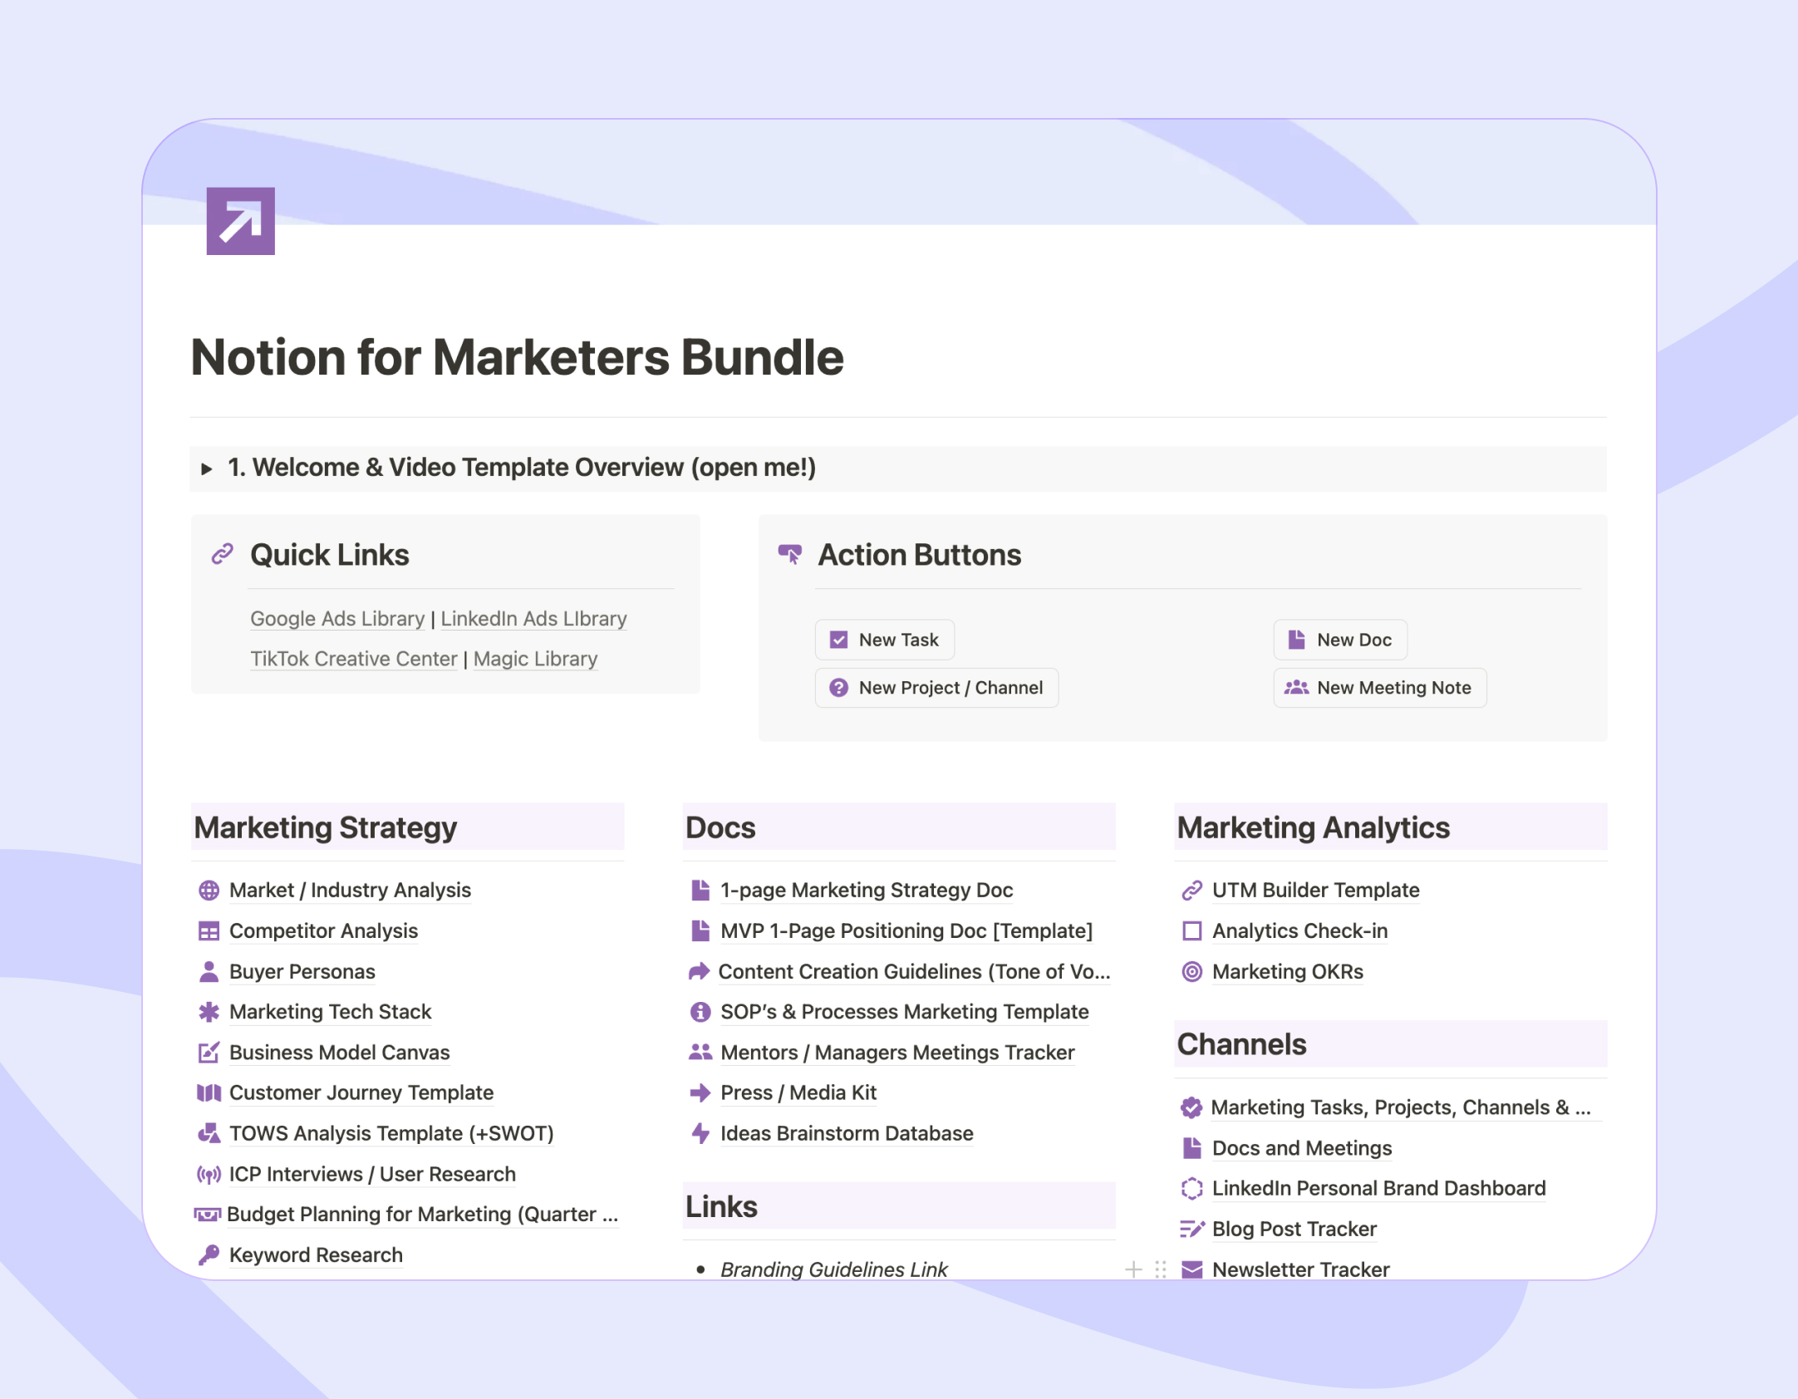The image size is (1798, 1399).
Task: Click shapes icon beside TOWS Analysis Template
Action: click(x=209, y=1133)
